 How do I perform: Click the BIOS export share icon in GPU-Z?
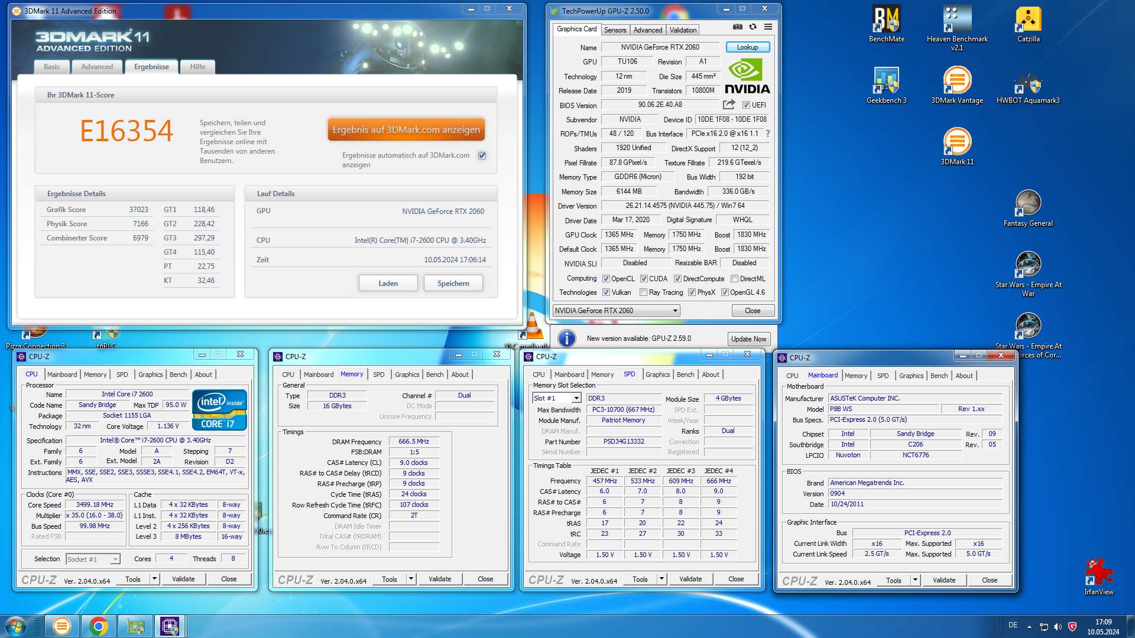tap(729, 105)
